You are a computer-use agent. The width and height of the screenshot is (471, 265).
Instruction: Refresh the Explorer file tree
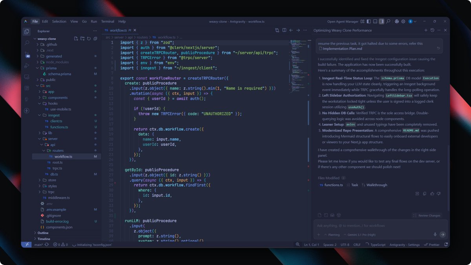click(x=89, y=38)
